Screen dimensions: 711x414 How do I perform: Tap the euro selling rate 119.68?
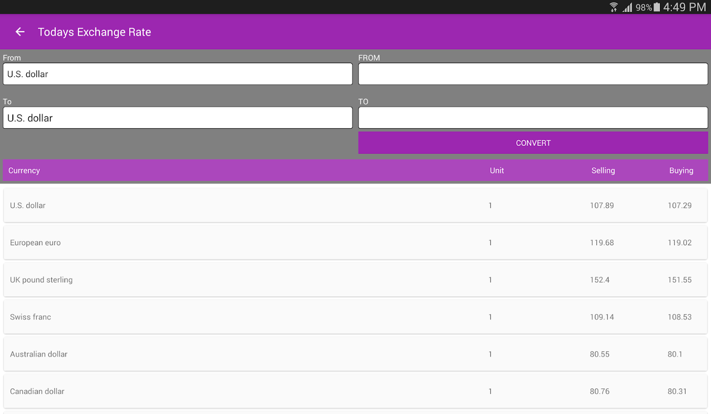602,243
